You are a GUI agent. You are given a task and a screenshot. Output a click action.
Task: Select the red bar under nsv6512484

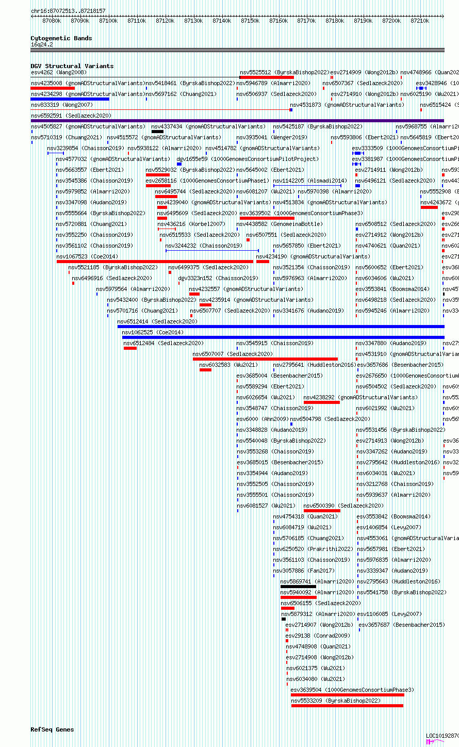pyautogui.click(x=130, y=348)
